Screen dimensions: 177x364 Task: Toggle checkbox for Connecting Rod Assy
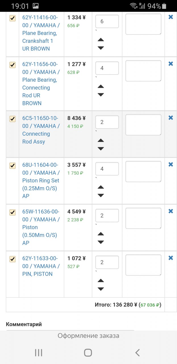[13, 119]
